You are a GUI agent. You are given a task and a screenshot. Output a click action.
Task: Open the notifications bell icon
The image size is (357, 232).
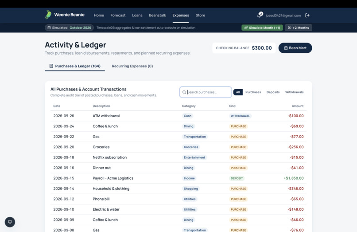click(260, 15)
